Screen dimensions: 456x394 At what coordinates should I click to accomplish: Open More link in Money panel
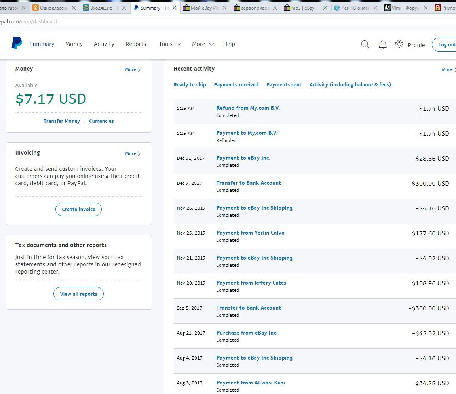click(133, 69)
